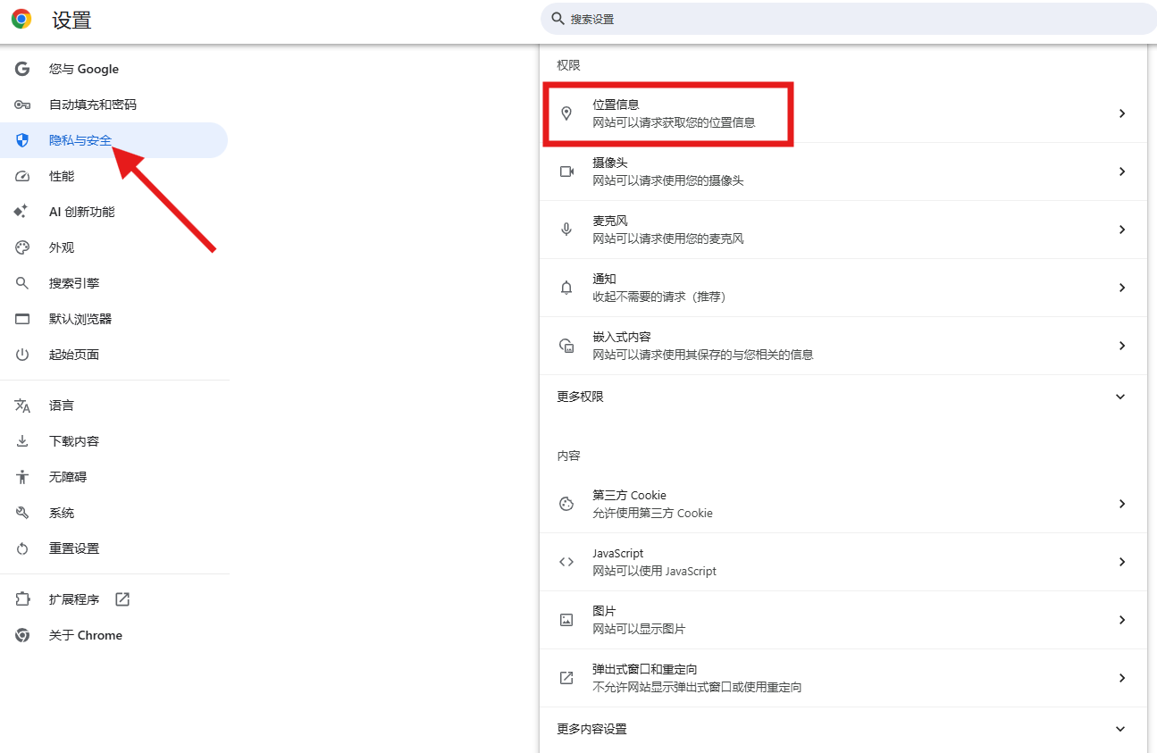Screen dimensions: 1157x753
Task: Click the code brackets icon for JavaScript
Action: 566,562
